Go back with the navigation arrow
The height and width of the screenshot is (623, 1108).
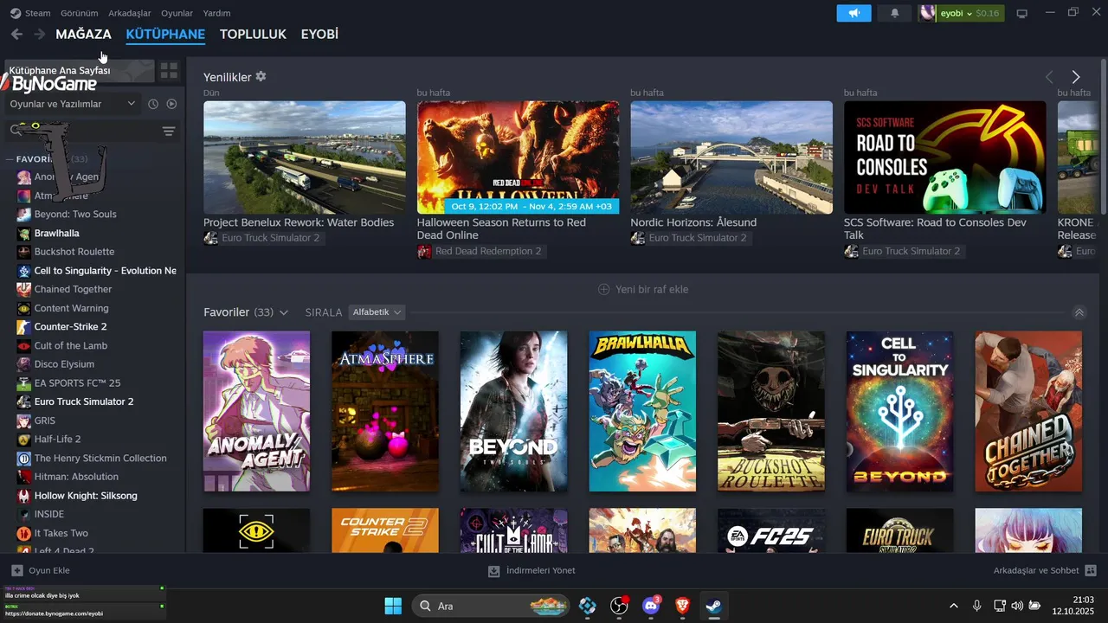[x=16, y=34]
